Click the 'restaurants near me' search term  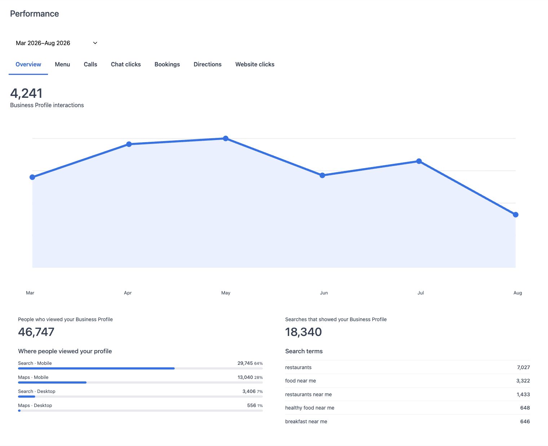308,394
